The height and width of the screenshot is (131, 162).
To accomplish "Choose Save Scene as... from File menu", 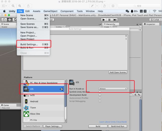I will 33,27.
